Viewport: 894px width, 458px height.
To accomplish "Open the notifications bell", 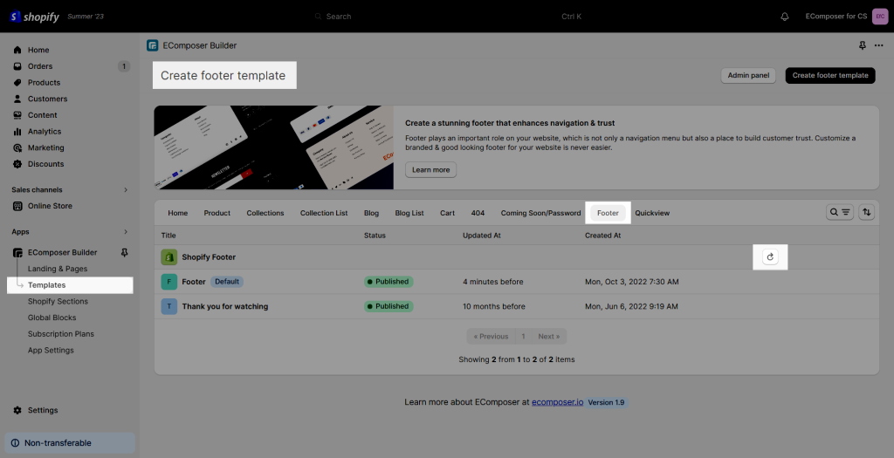I will [785, 17].
